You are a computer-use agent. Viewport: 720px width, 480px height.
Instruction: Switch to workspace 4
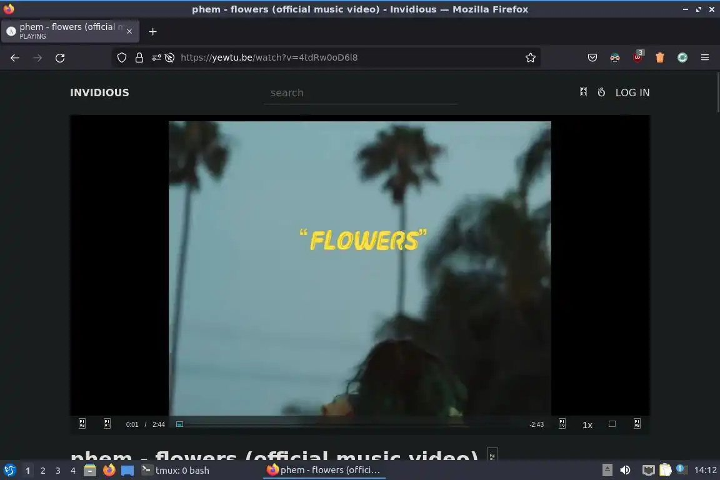tap(73, 471)
